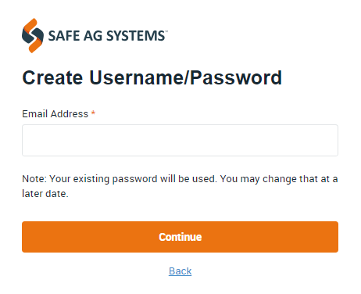This screenshot has width=361, height=294.
Task: Go back via the underlined Back link
Action: [x=180, y=271]
